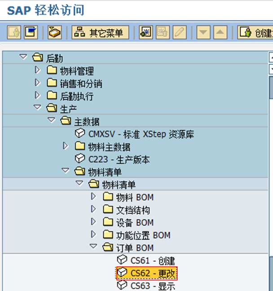The image size is (273, 291).
Task: Click the CS63 transaction cube icon
Action: tap(122, 286)
